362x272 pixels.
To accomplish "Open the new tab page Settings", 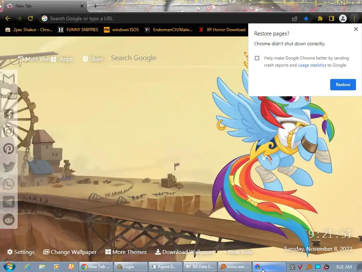I will (21, 252).
